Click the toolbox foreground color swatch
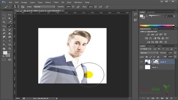Viewport: 178px width, 100px height. pyautogui.click(x=5, y=53)
